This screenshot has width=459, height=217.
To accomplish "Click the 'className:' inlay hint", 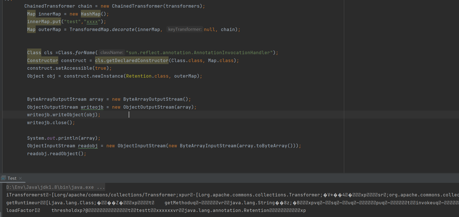I will [x=112, y=52].
